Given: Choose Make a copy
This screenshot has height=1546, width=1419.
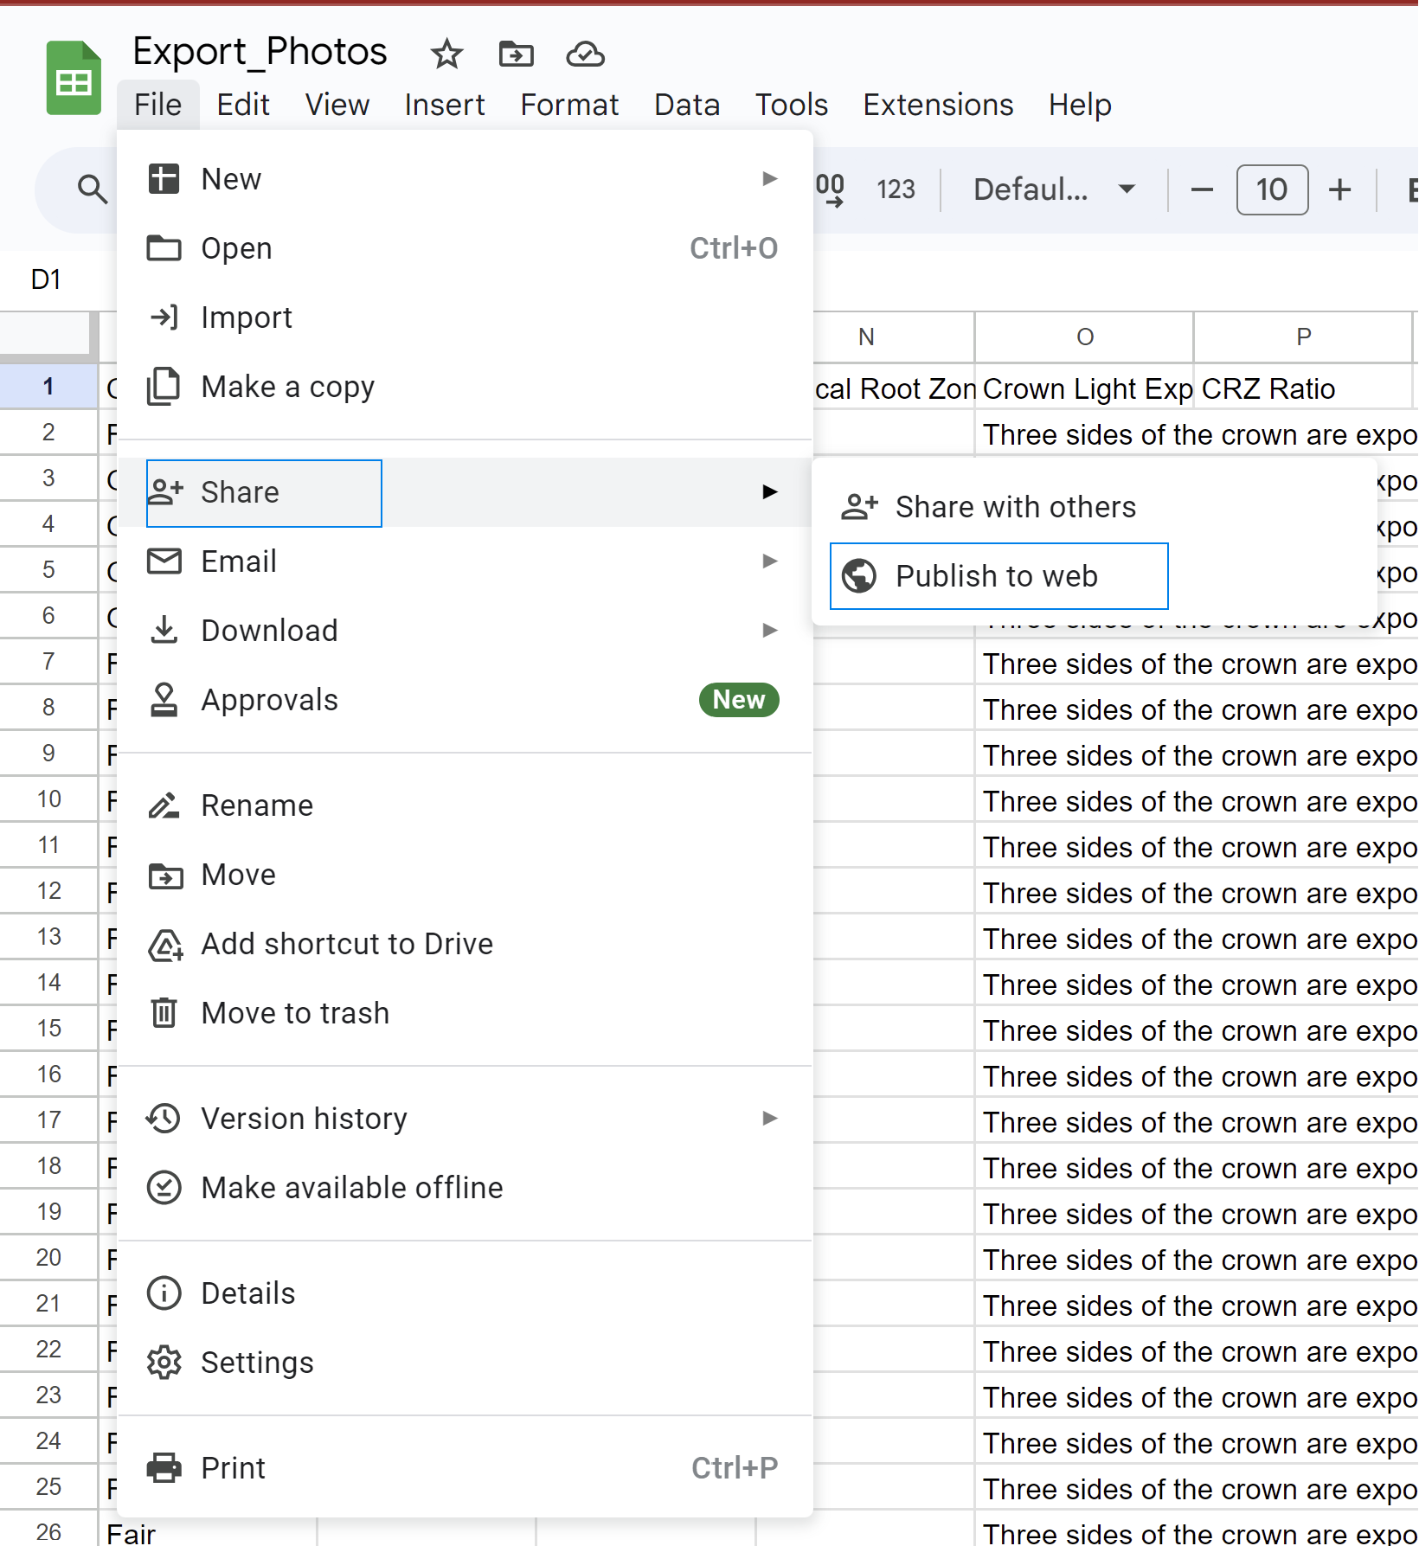Looking at the screenshot, I should [465, 387].
